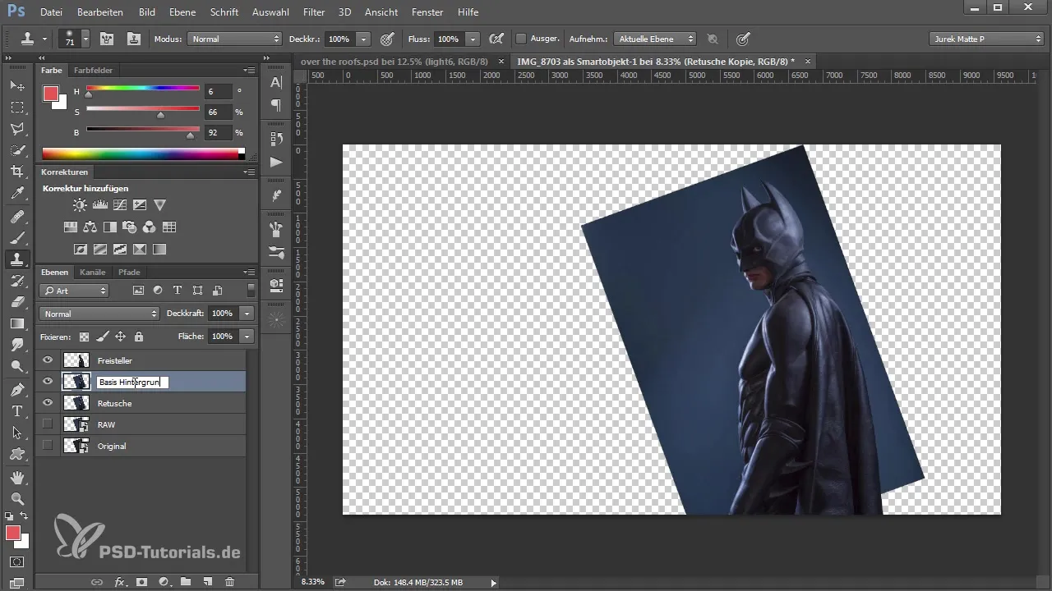Viewport: 1052px width, 591px height.
Task: Select the Pen tool
Action: click(17, 389)
